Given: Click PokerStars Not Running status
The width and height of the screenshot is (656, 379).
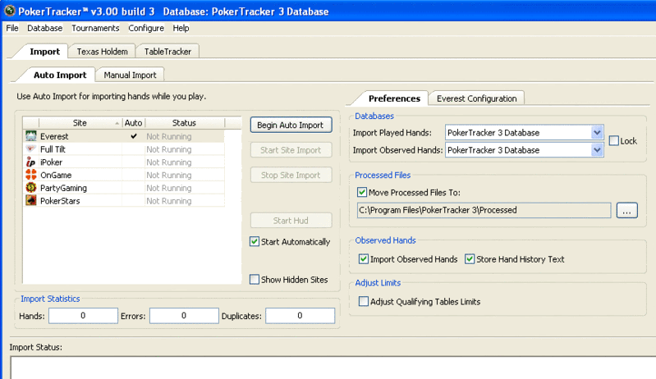Looking at the screenshot, I should 169,201.
